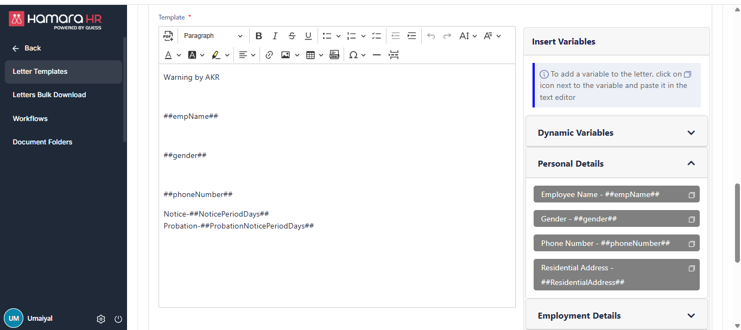Click the insert image icon

click(x=286, y=55)
